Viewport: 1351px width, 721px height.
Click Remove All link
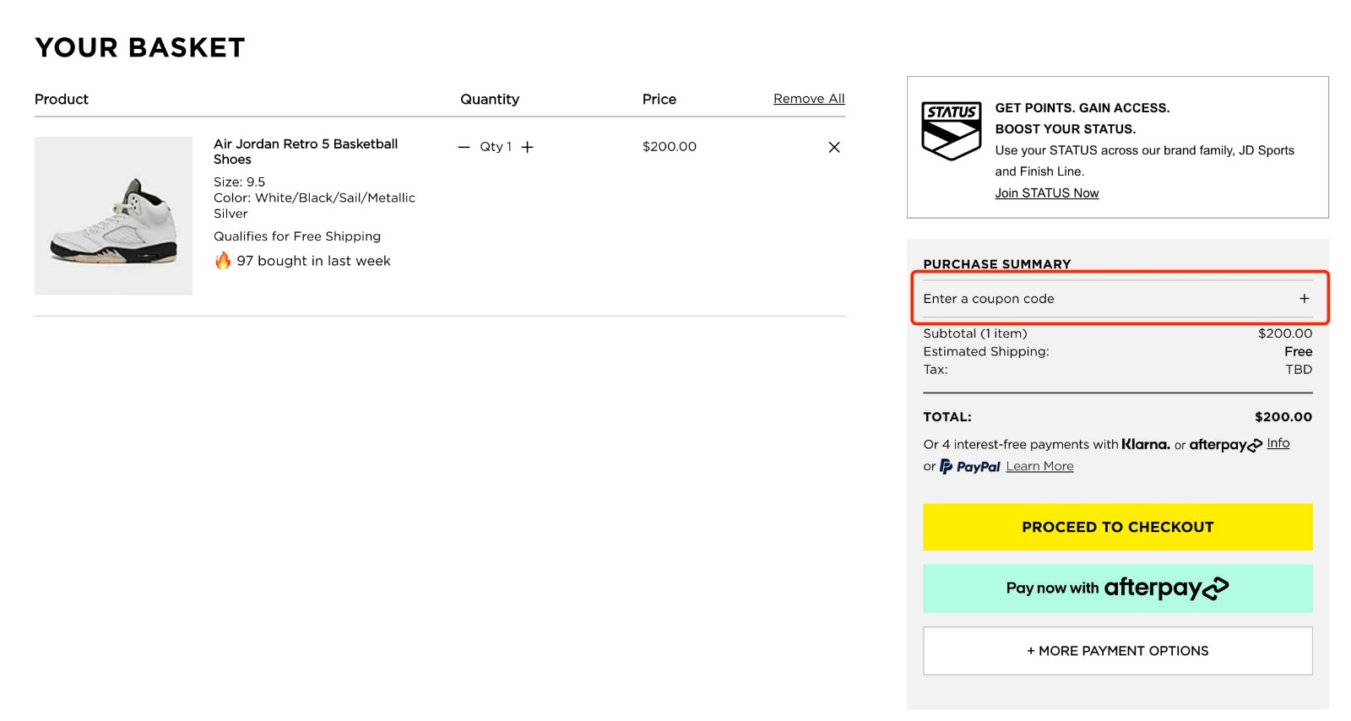809,99
